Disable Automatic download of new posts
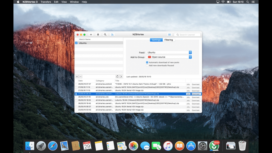Screen dimensions: 272x153 click(147, 62)
